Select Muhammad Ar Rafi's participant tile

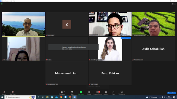tap(67, 73)
